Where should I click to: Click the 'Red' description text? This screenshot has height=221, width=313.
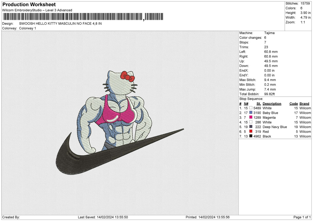[x=266, y=132]
